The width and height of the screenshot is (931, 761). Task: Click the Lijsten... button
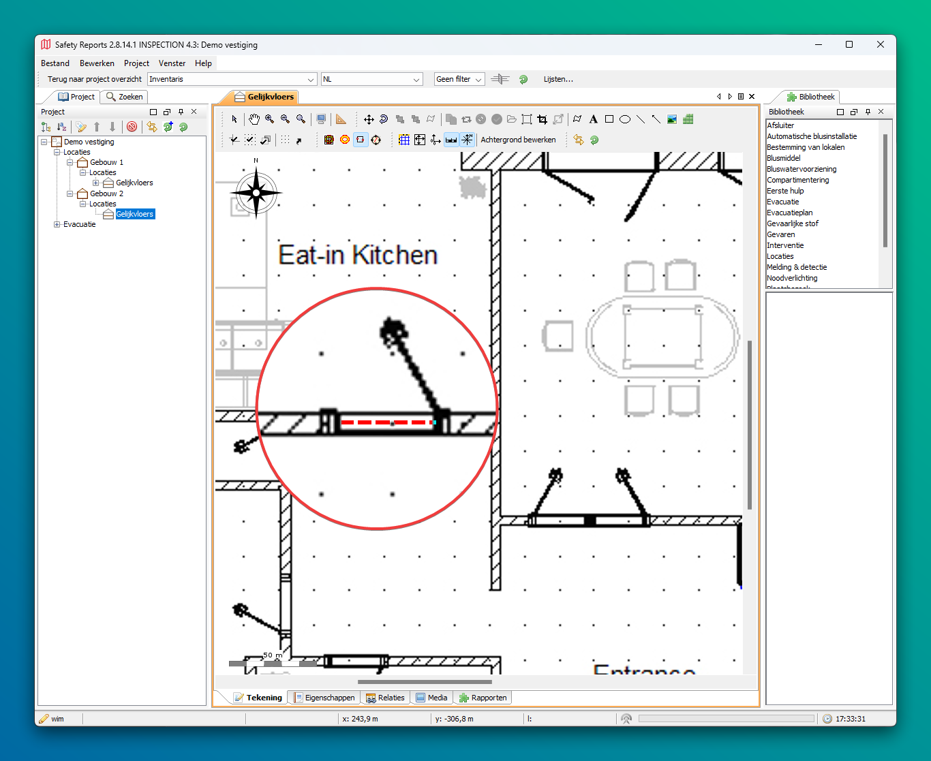558,79
